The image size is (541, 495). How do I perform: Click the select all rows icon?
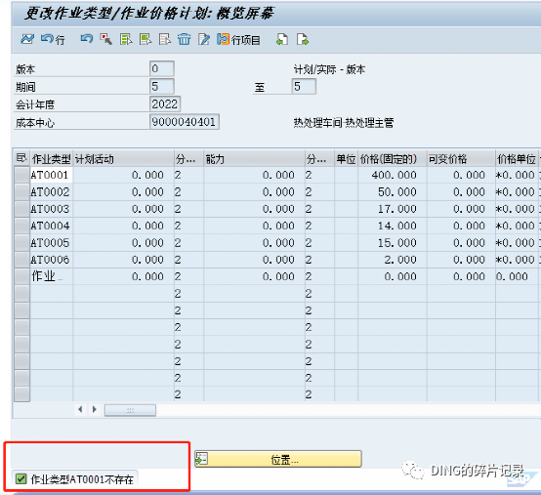(x=126, y=39)
